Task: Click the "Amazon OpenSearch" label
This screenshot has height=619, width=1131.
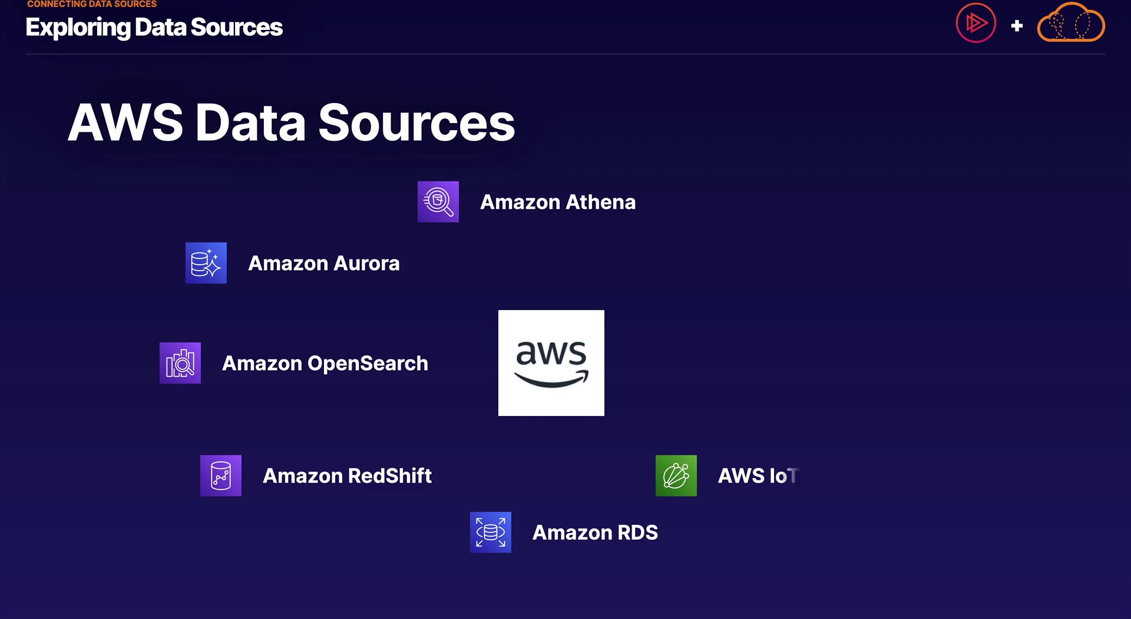Action: click(x=325, y=364)
